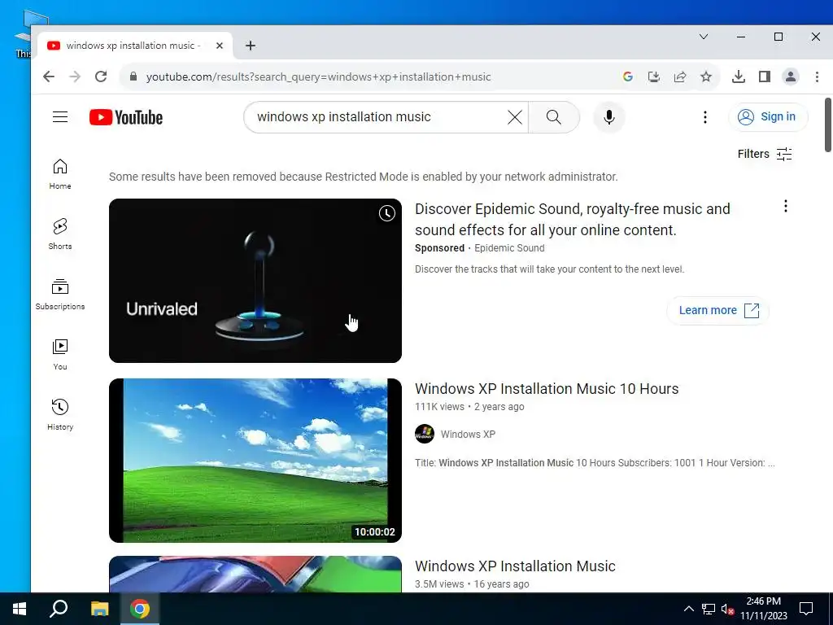Screen dimensions: 833x625
Task: Toggle Chrome side panel
Action: pyautogui.click(x=765, y=76)
